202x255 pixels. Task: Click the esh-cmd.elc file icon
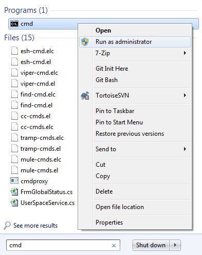[x=14, y=51]
